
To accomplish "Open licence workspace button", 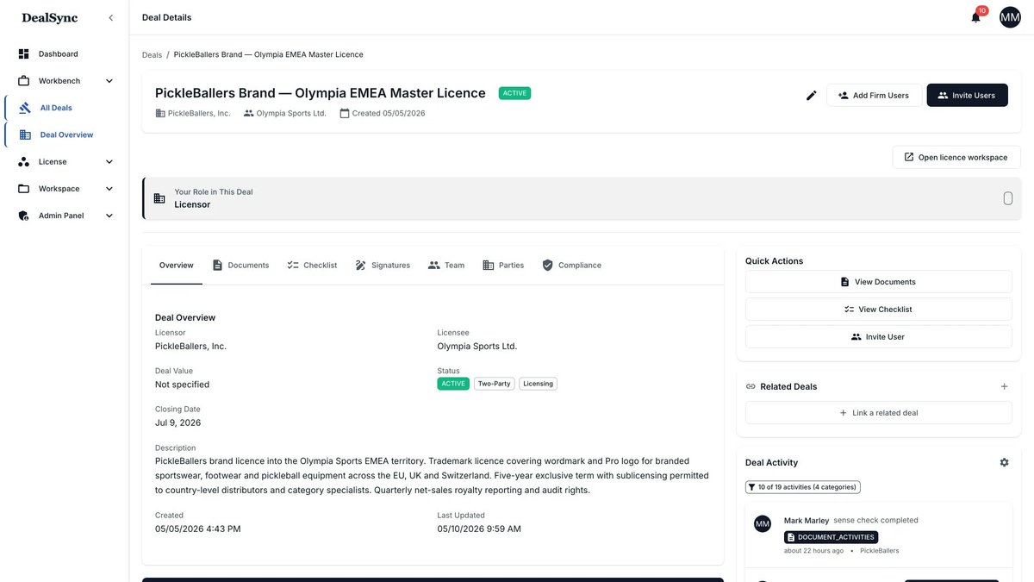I will 956,157.
